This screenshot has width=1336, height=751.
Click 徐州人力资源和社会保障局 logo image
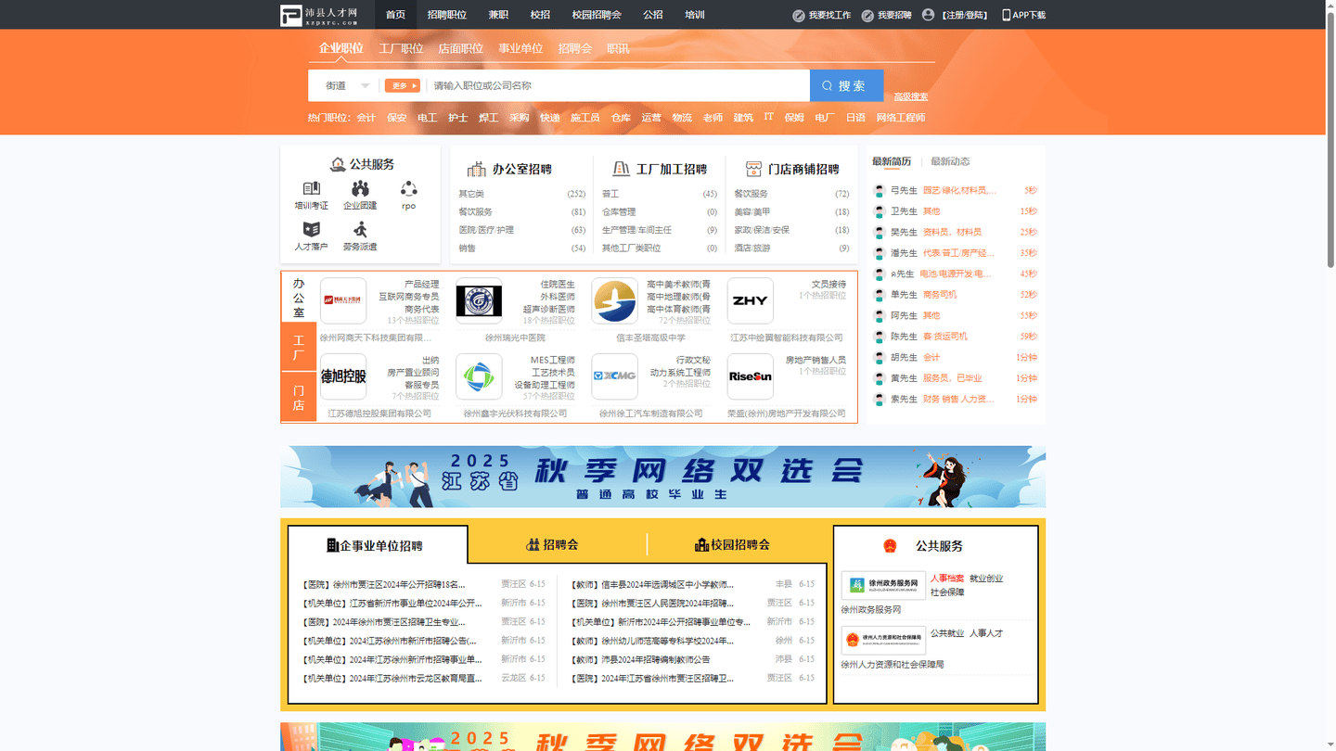tap(883, 640)
